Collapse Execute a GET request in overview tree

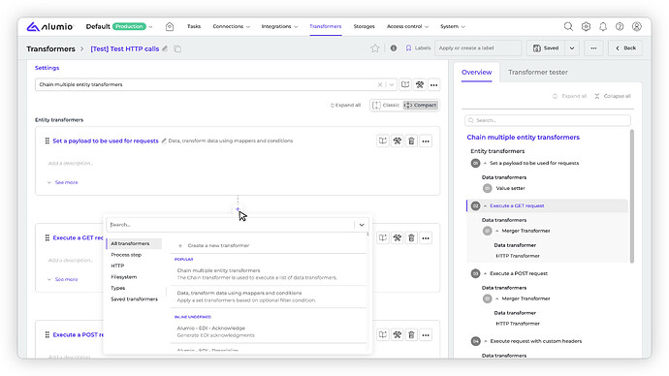485,205
